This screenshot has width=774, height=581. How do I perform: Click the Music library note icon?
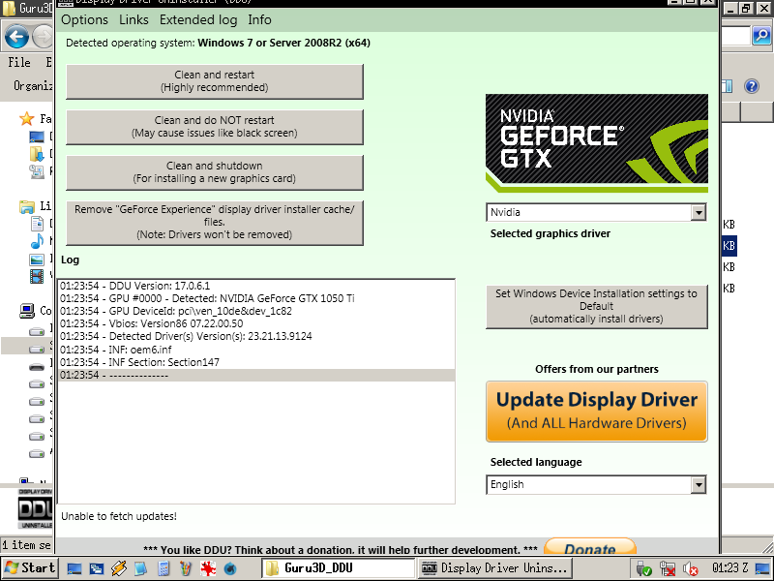tap(37, 241)
